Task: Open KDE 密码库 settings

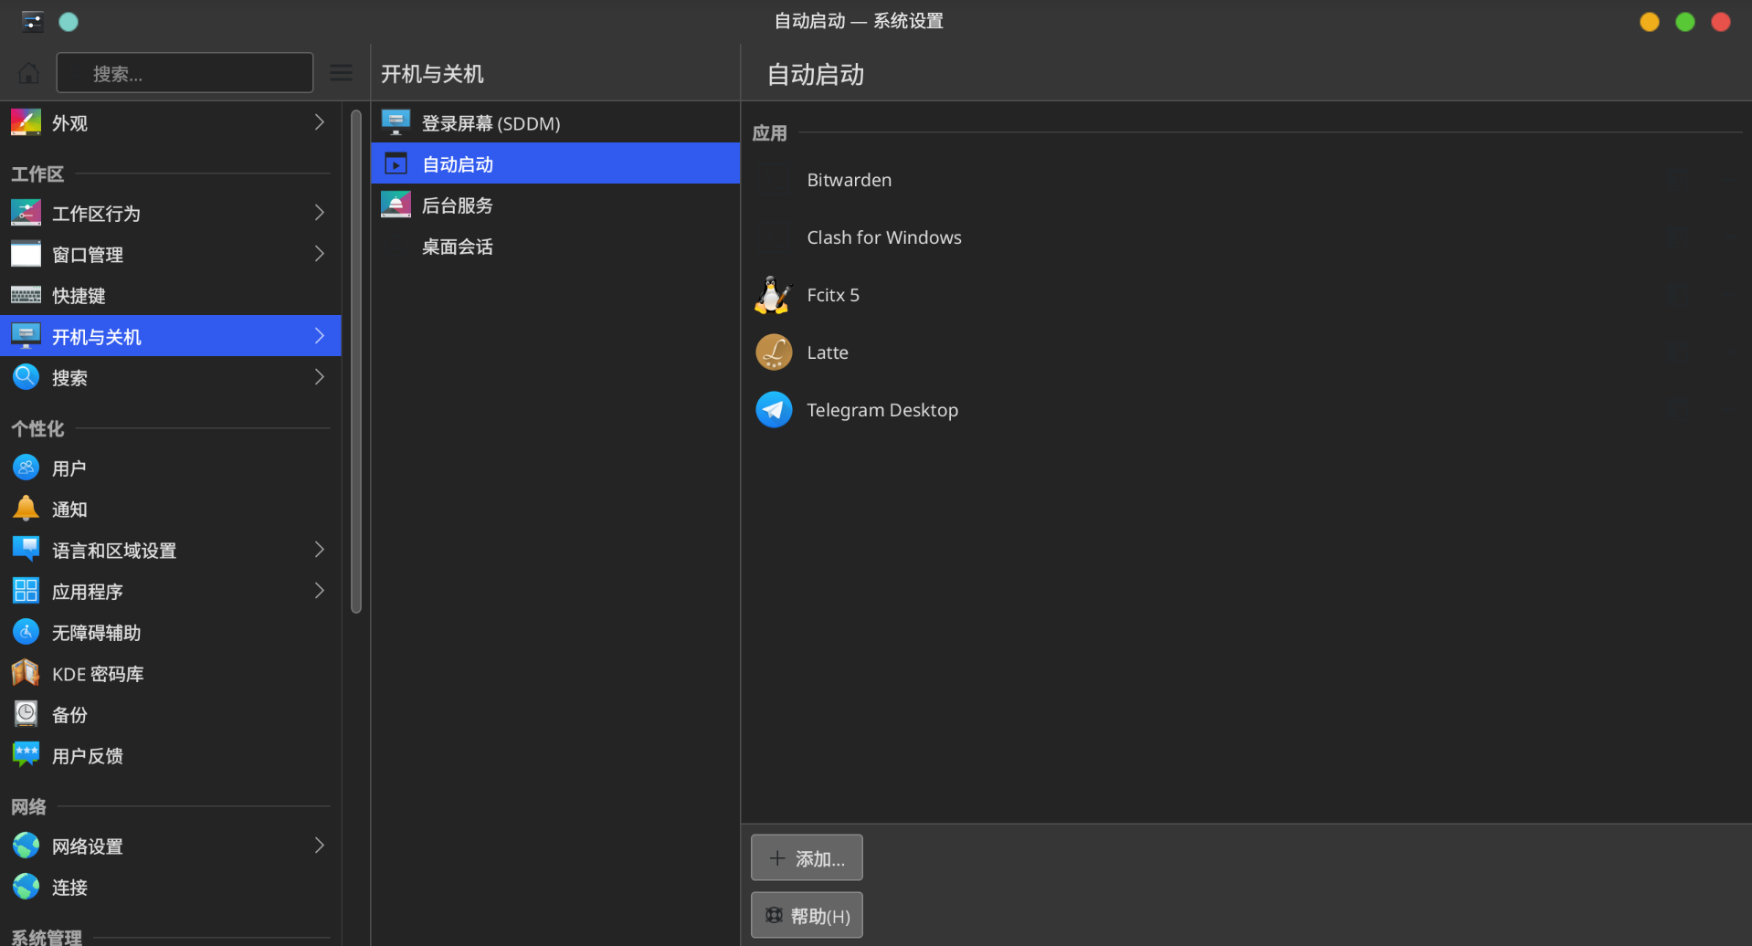Action: (97, 674)
